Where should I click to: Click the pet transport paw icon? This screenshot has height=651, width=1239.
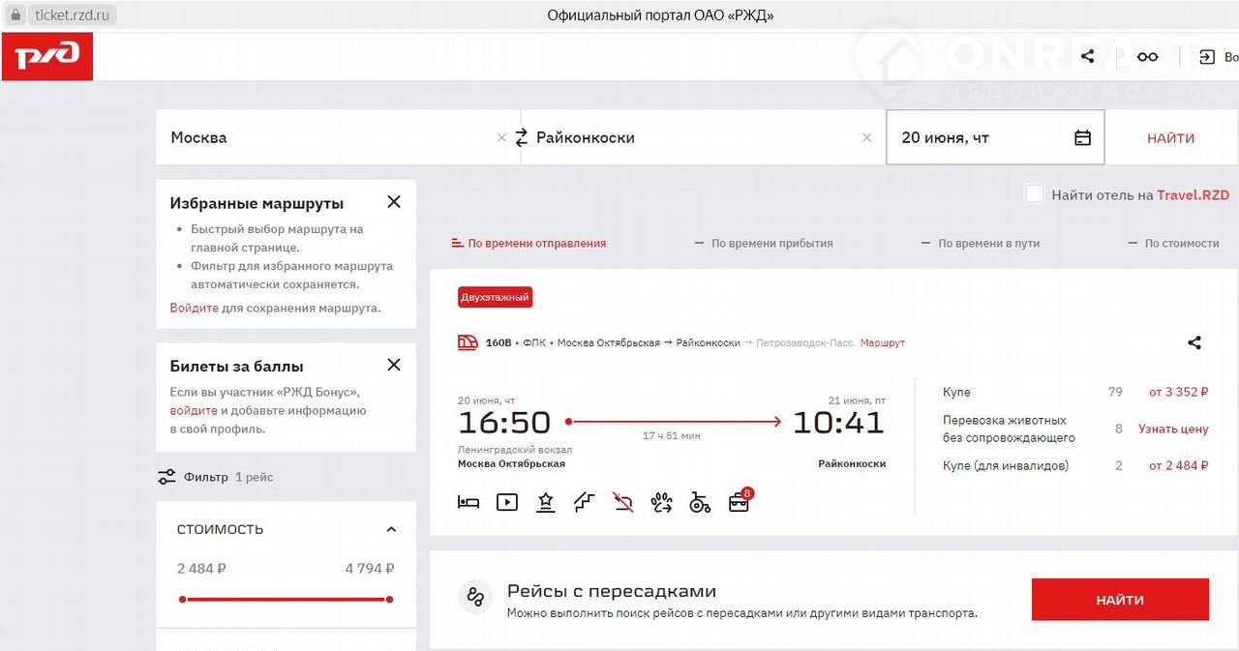point(662,502)
